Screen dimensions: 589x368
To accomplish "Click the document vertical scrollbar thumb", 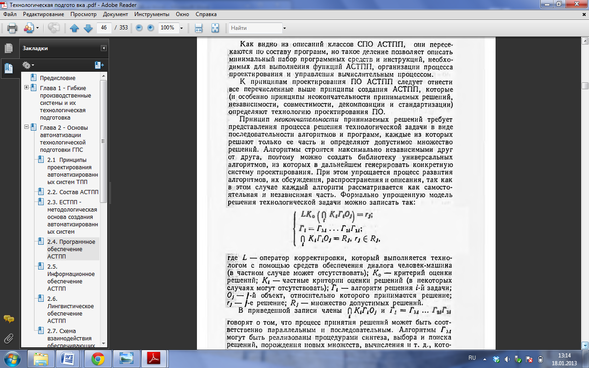I will click(585, 85).
